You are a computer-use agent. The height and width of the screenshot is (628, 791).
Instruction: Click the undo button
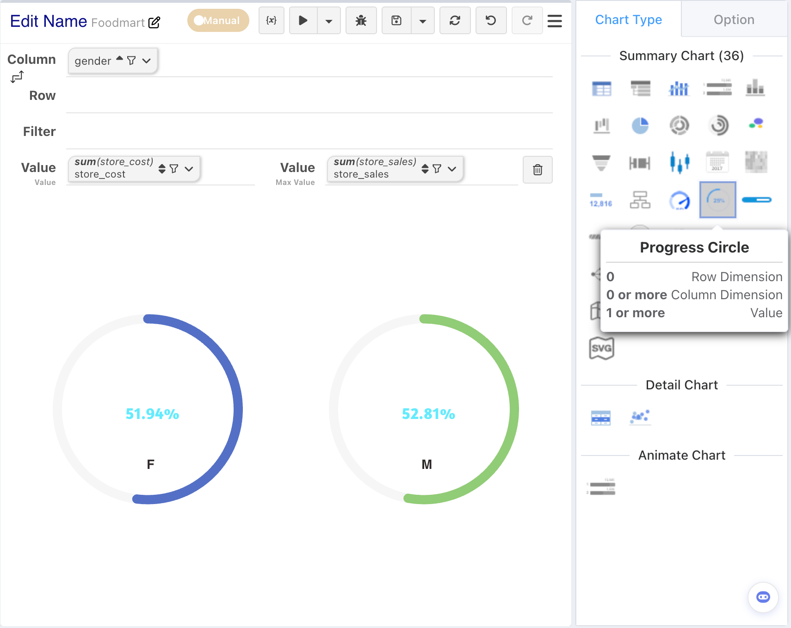coord(491,20)
